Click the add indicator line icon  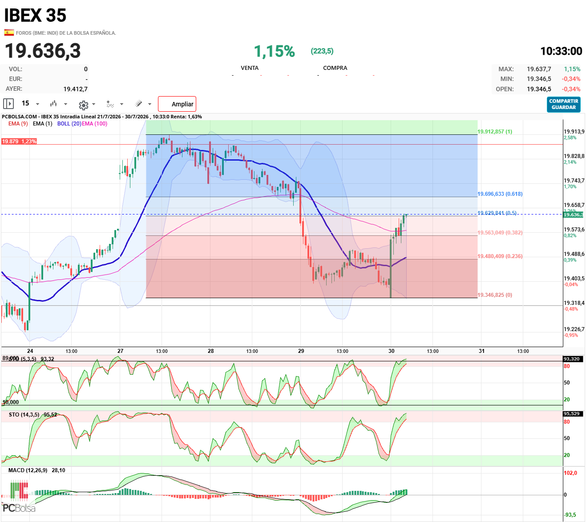click(x=110, y=104)
